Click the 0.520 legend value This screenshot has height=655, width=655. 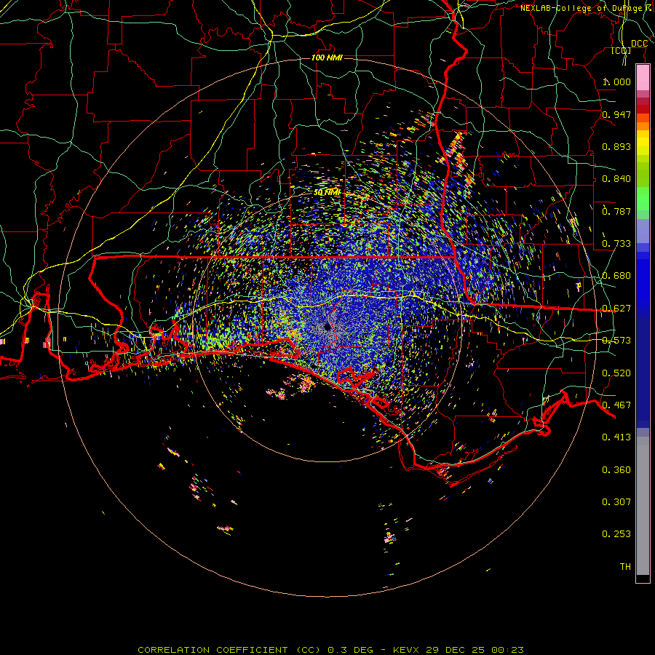[616, 373]
